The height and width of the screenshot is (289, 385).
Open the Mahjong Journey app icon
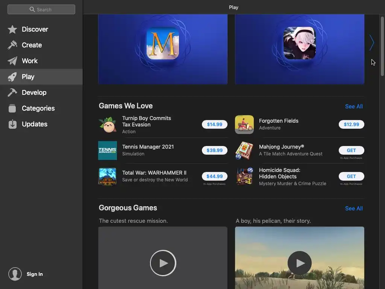coord(244,151)
